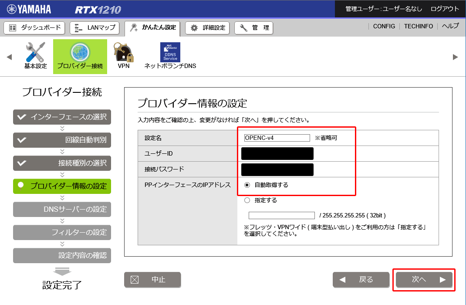Select the 指定する radio button
The height and width of the screenshot is (305, 466).
tap(247, 200)
